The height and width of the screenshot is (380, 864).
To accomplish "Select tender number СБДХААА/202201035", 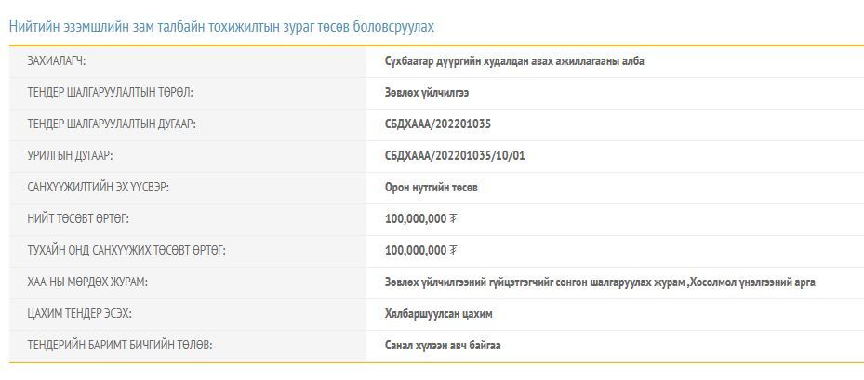I will (438, 124).
